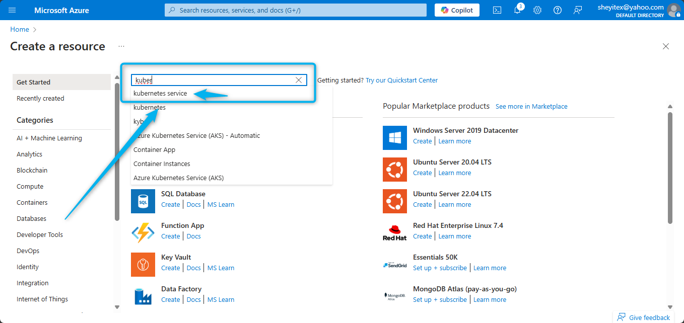Open the AI + Machine Learning category
Viewport: 684px width, 323px height.
point(49,138)
